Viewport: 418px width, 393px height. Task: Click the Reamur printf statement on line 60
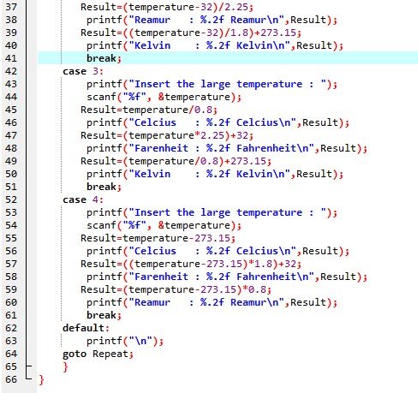point(212,302)
